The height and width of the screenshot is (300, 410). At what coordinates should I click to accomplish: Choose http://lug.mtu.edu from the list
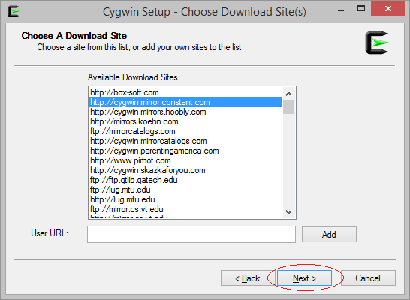(185, 199)
